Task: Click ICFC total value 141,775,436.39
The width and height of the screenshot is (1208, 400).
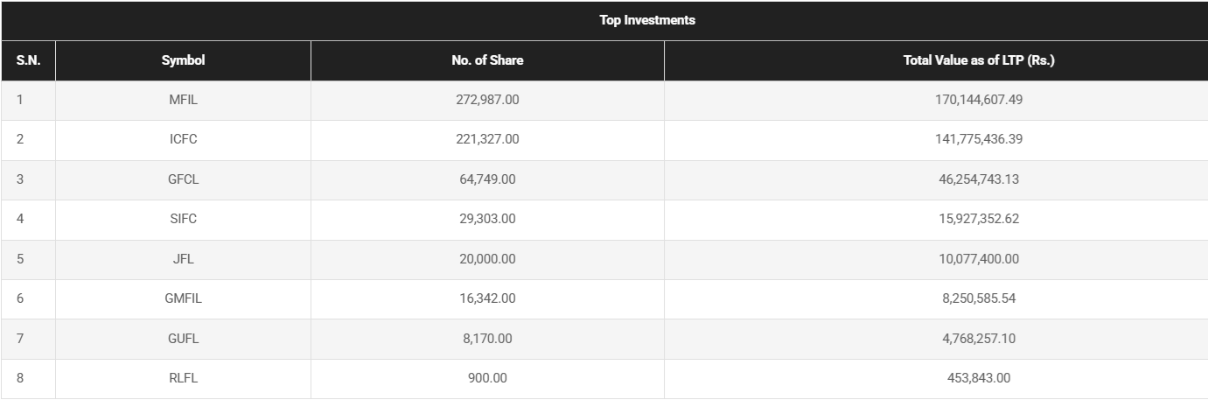Action: click(979, 140)
